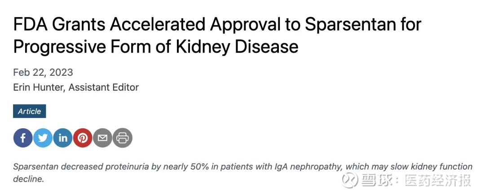Click the headline line starting with FDA Grants

[217, 24]
